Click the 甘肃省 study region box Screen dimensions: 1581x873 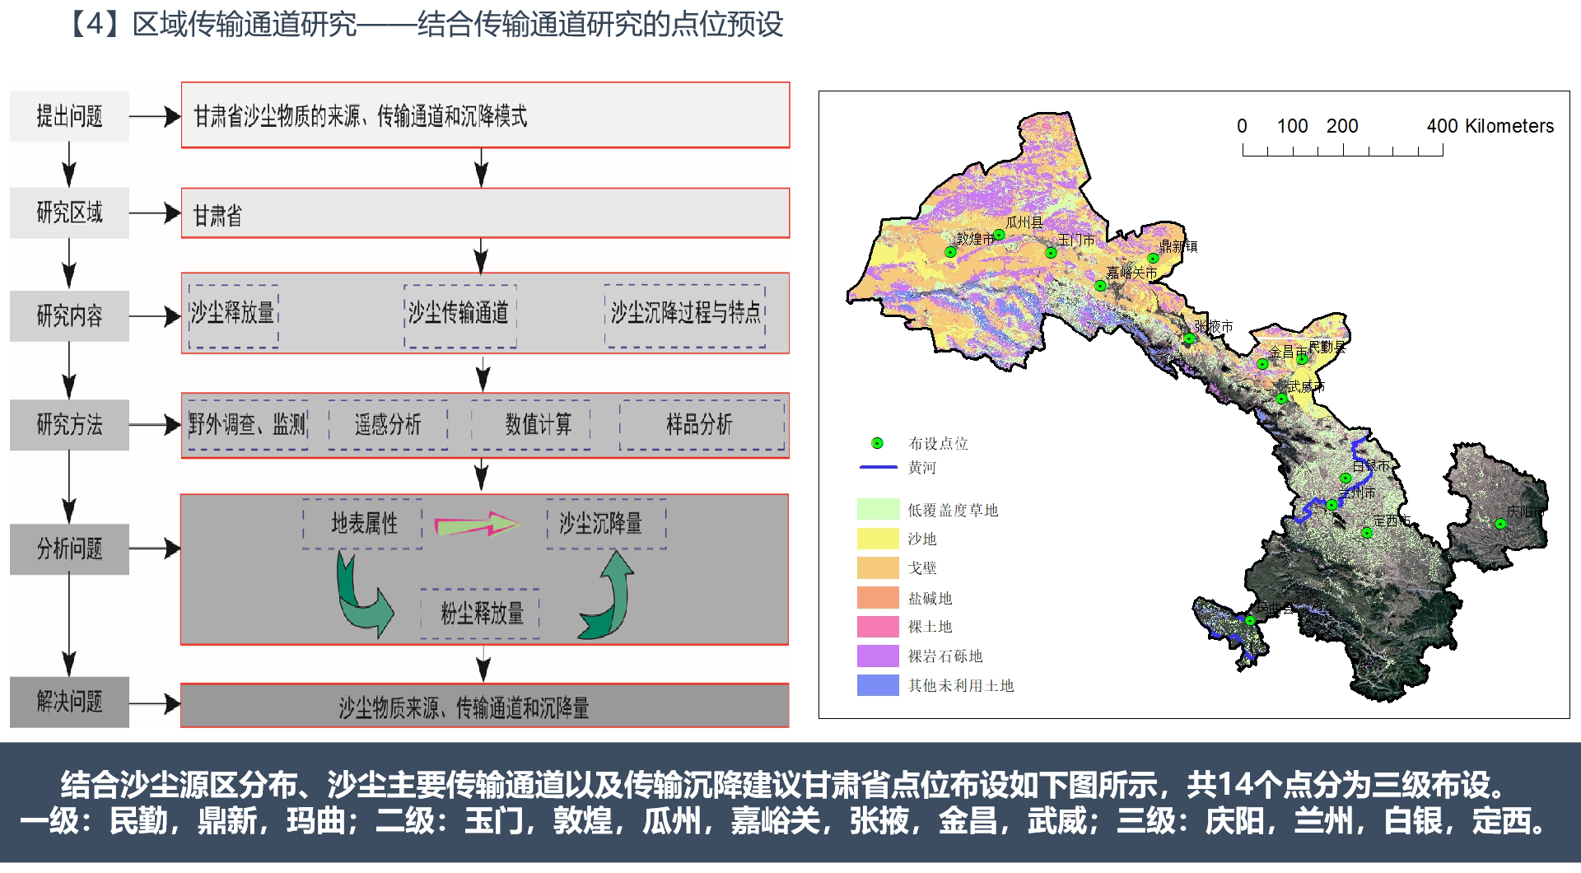coord(484,212)
